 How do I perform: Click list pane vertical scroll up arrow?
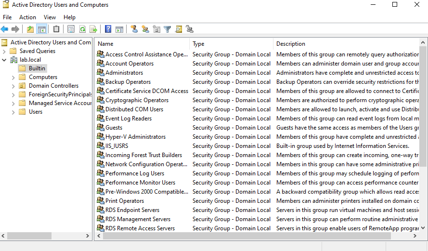(423, 42)
